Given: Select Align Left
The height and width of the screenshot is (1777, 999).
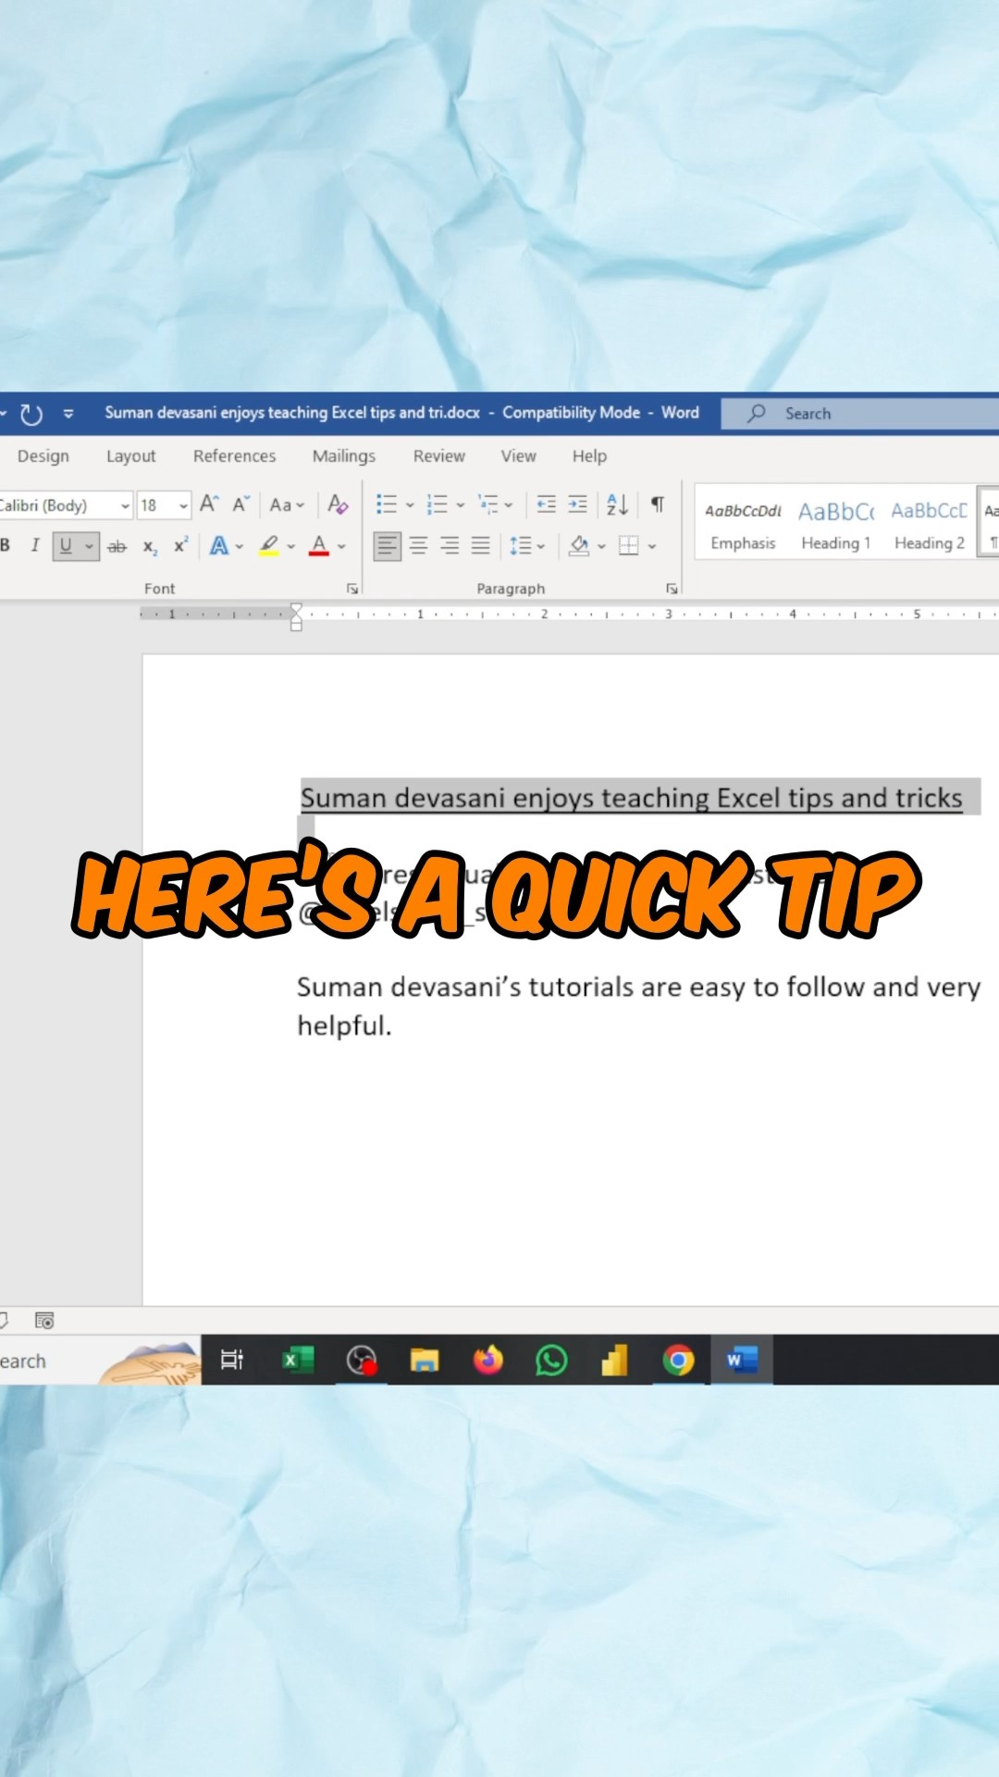Looking at the screenshot, I should click(387, 546).
